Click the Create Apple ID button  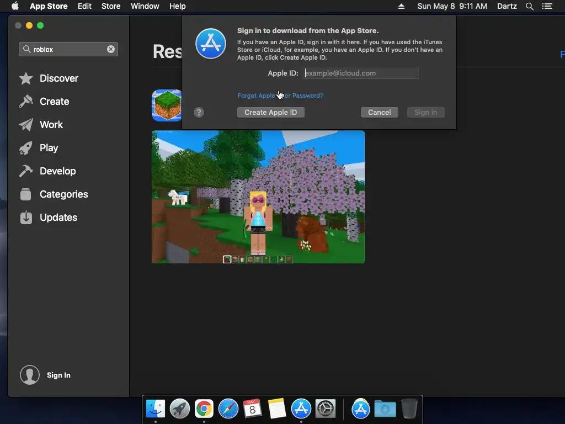[270, 113]
